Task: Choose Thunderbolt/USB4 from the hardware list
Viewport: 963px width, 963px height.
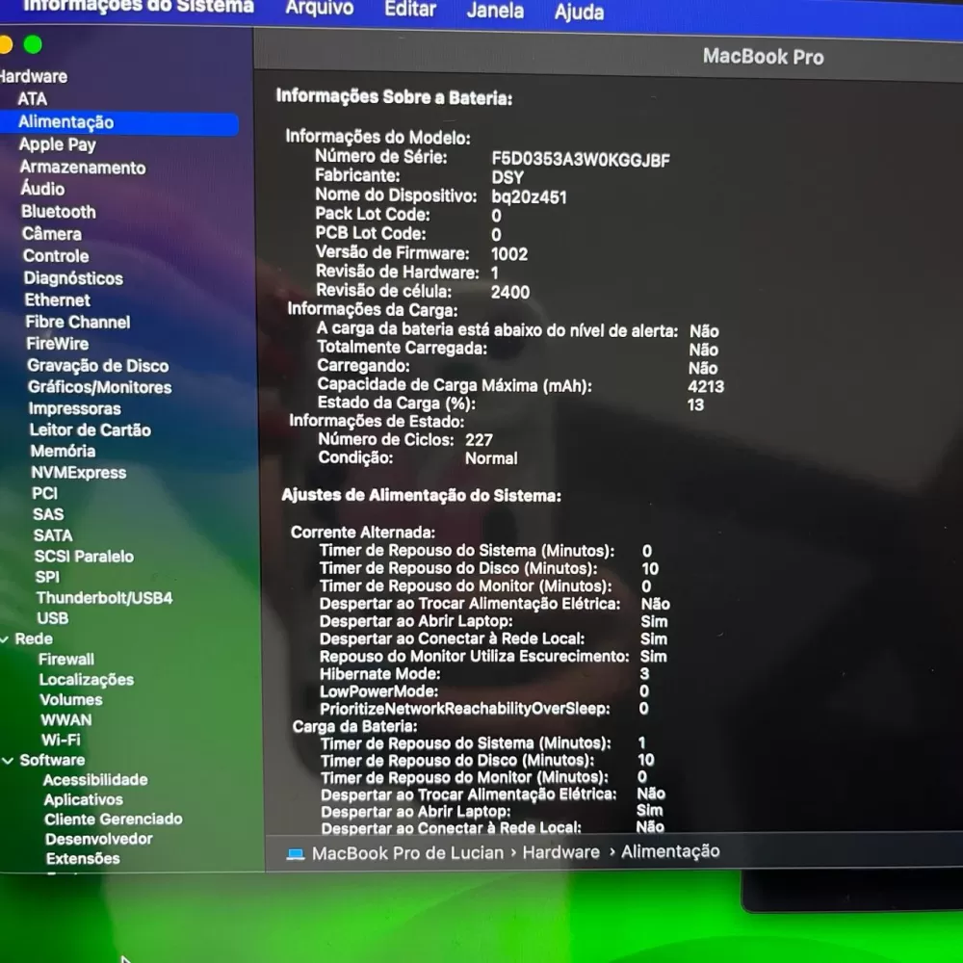Action: point(104,598)
